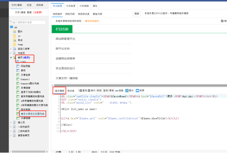
Task: Insert link using the 链接 toolbar icon
Action: (x=116, y=91)
